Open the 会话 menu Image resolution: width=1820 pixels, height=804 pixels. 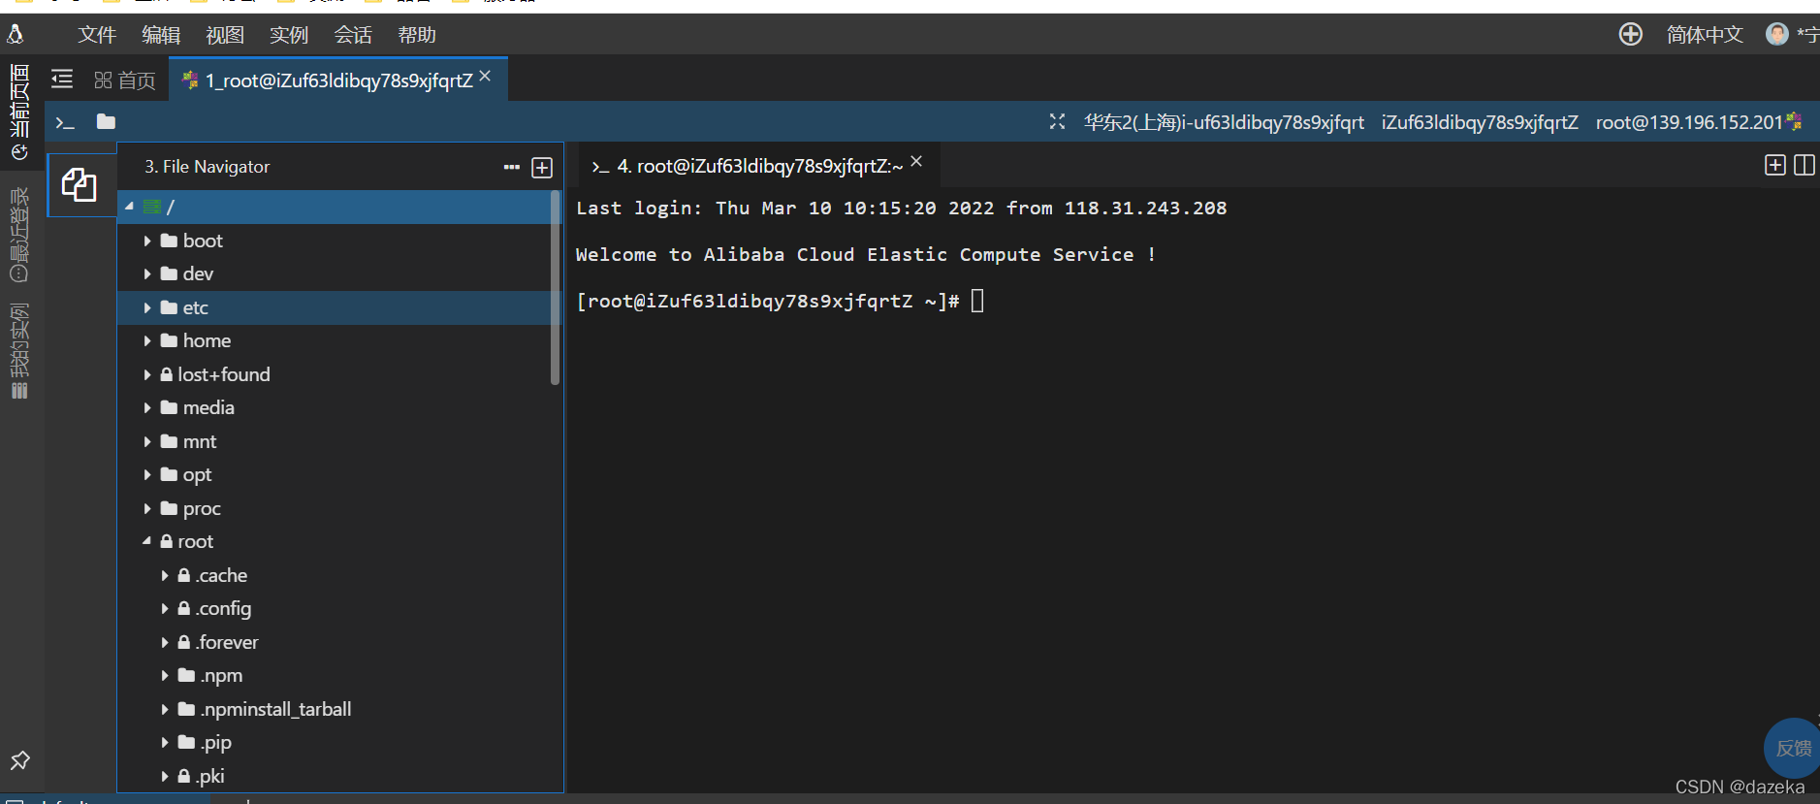tap(353, 35)
